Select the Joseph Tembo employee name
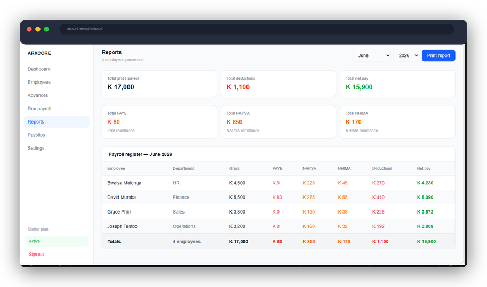This screenshot has width=487, height=287. 122,226
